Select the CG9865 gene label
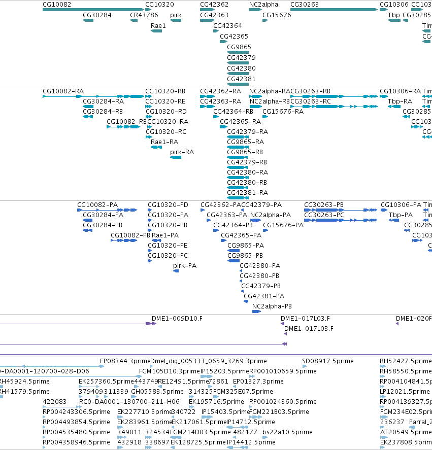 [239, 47]
